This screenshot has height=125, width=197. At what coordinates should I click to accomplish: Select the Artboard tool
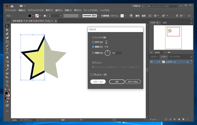[7, 81]
